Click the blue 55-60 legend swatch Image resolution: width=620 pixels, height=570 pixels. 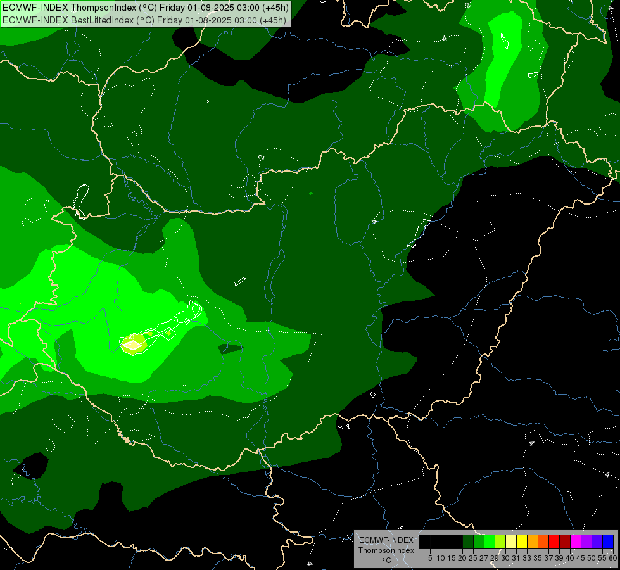point(608,541)
